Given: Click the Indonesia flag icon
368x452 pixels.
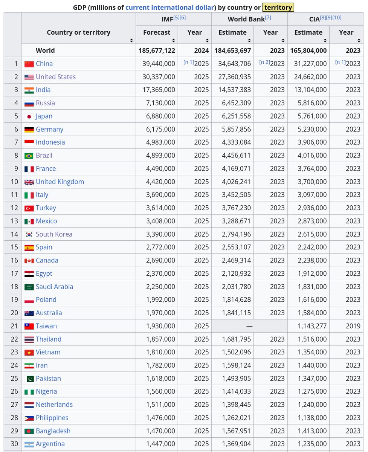Looking at the screenshot, I should (29, 143).
